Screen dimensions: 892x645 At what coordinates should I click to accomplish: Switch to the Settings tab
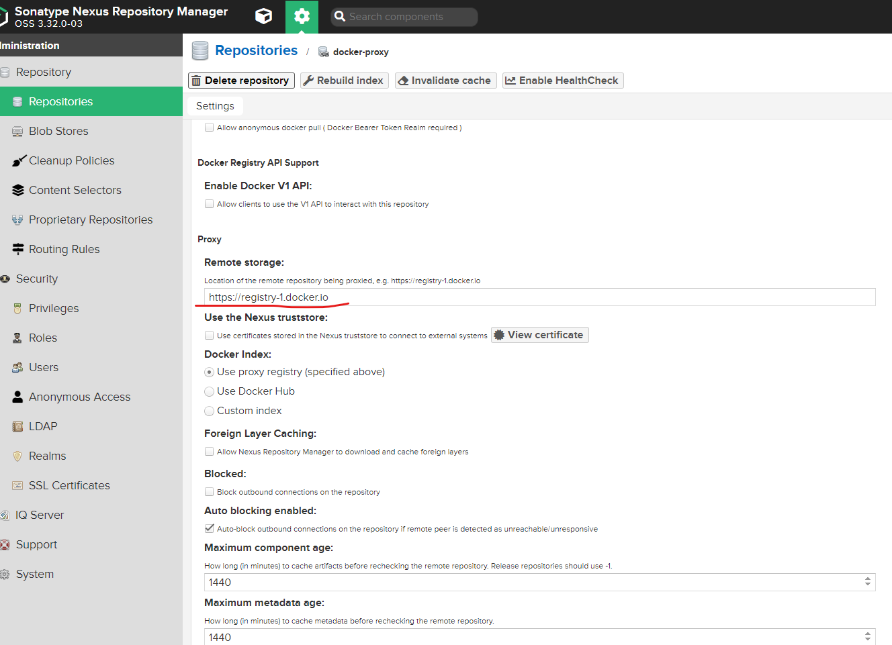(x=215, y=106)
